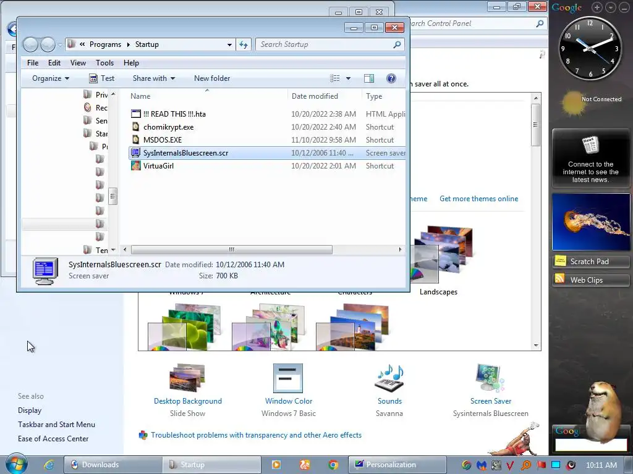This screenshot has height=474, width=633.
Task: Click the sidebar add gadget plus button
Action: pos(597,7)
